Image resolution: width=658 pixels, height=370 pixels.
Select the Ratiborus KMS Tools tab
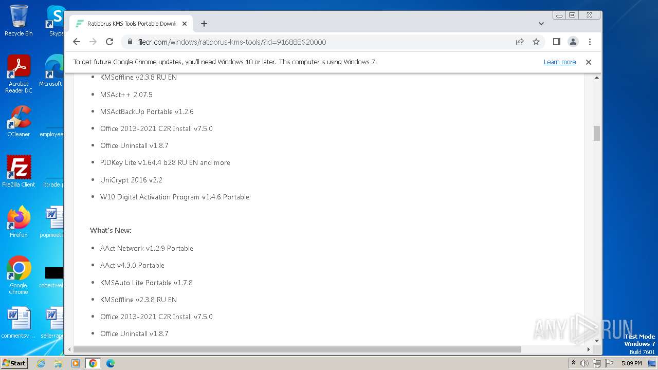[131, 24]
